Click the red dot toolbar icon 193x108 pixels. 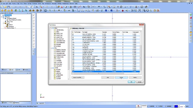(123, 11)
